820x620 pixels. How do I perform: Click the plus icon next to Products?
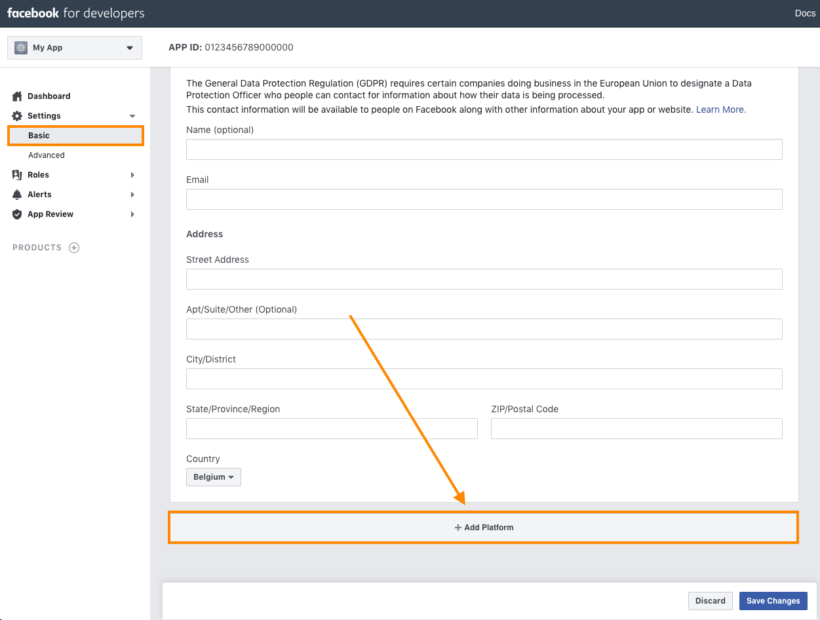pos(74,248)
